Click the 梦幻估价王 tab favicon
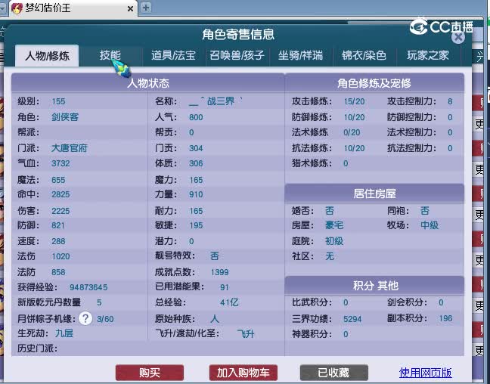 17,8
